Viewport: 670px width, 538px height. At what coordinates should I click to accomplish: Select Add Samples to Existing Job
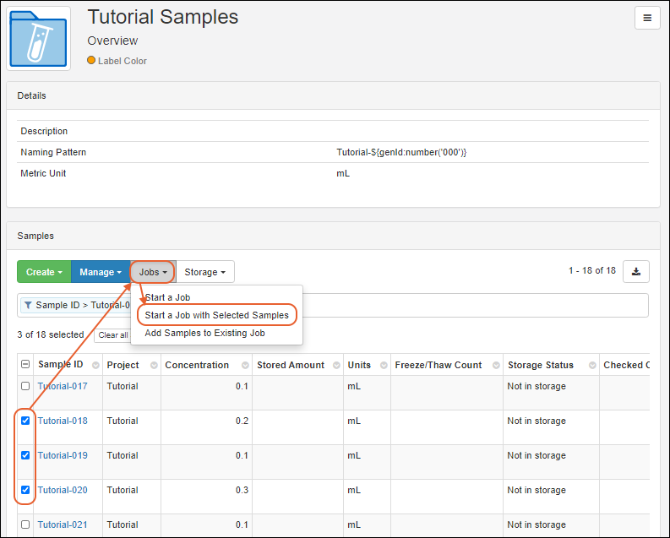(x=204, y=333)
